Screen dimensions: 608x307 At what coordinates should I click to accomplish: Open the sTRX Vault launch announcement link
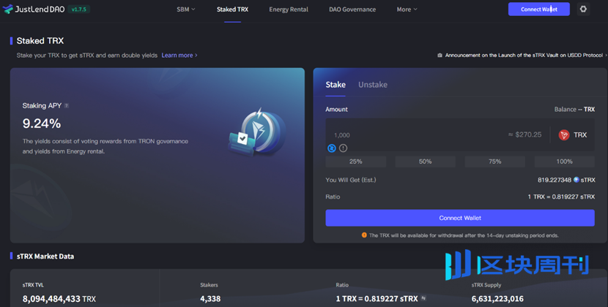[524, 56]
